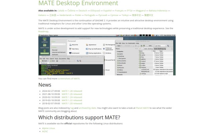Open the AOSC distribution link

pos(45,131)
